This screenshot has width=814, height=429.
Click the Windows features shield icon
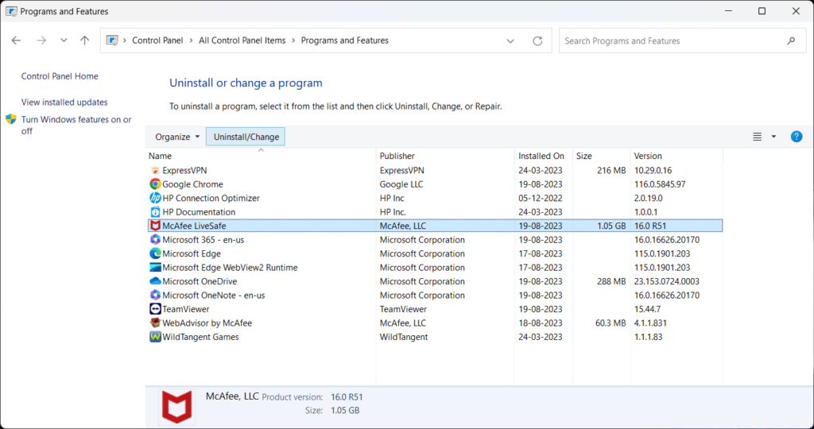pos(11,119)
